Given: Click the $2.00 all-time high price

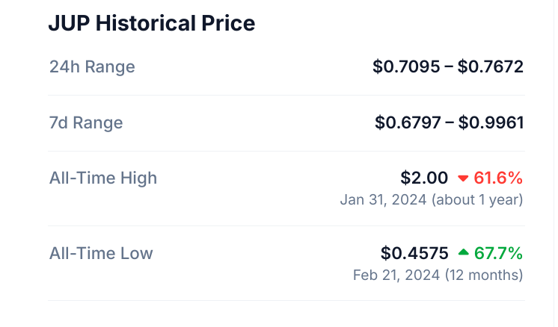Looking at the screenshot, I should [x=424, y=178].
